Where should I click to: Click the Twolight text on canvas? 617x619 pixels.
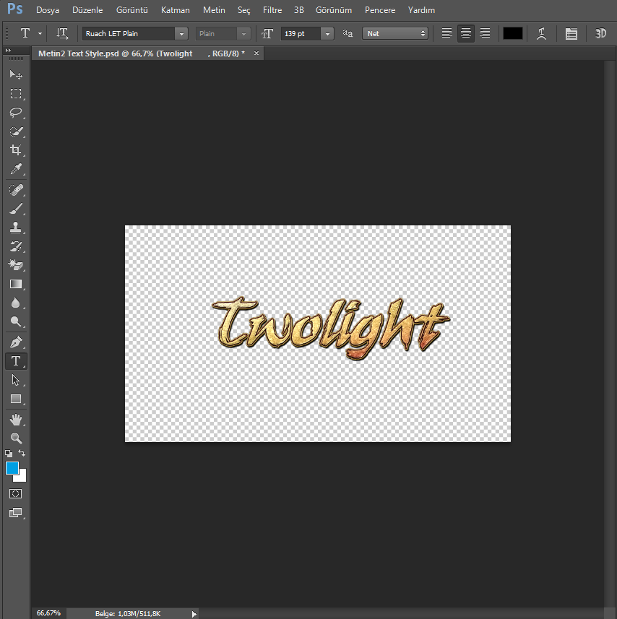tap(331, 328)
